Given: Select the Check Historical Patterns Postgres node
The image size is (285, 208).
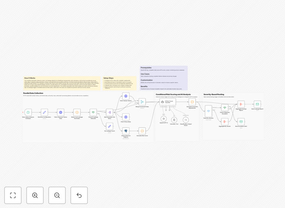Looking at the screenshot, I should [126, 131].
